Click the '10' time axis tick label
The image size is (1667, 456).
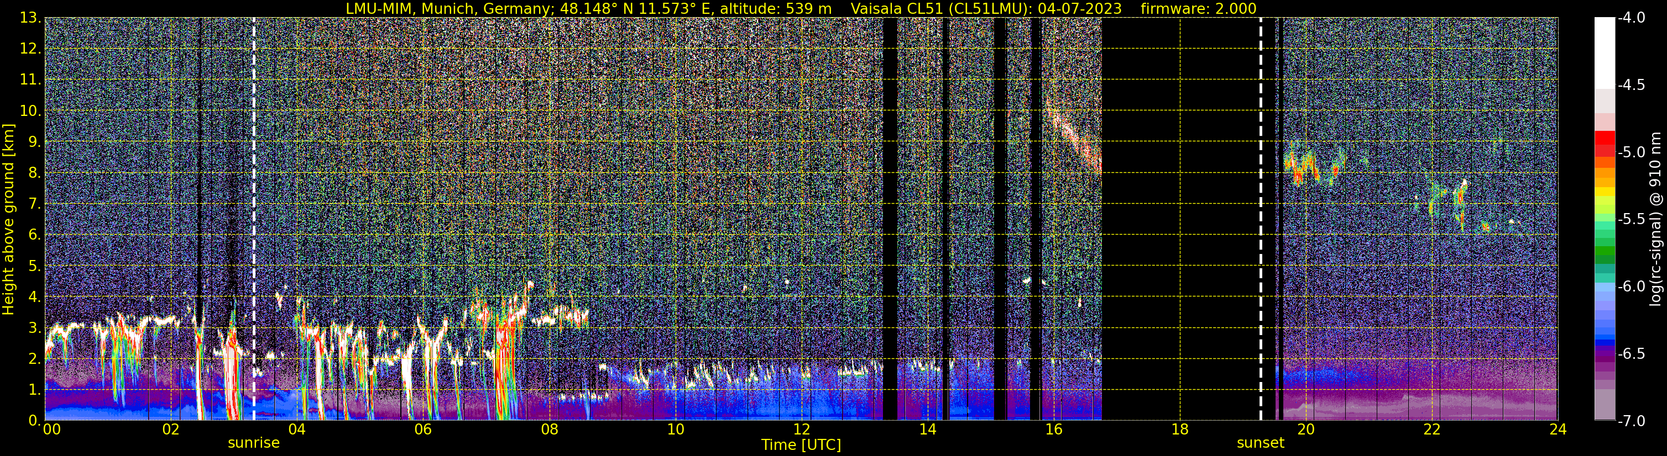pos(675,430)
